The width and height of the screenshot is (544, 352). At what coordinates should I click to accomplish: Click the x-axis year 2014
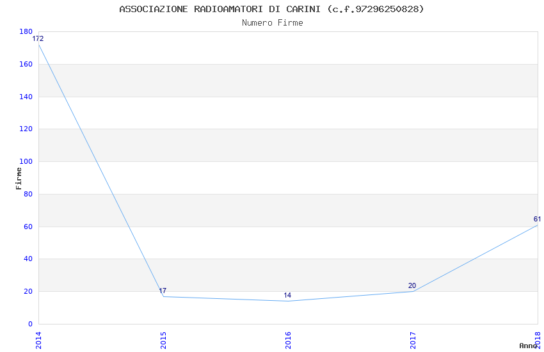tap(38, 340)
